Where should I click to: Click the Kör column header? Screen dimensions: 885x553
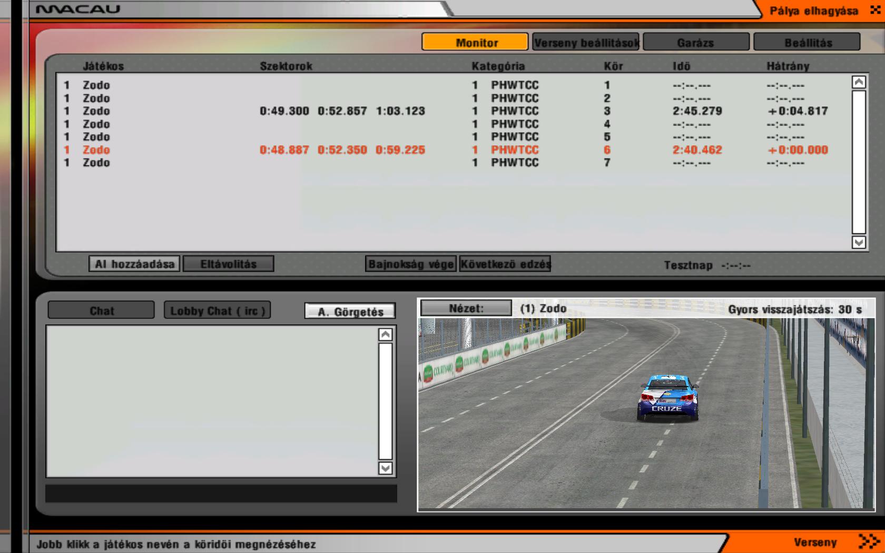point(613,66)
